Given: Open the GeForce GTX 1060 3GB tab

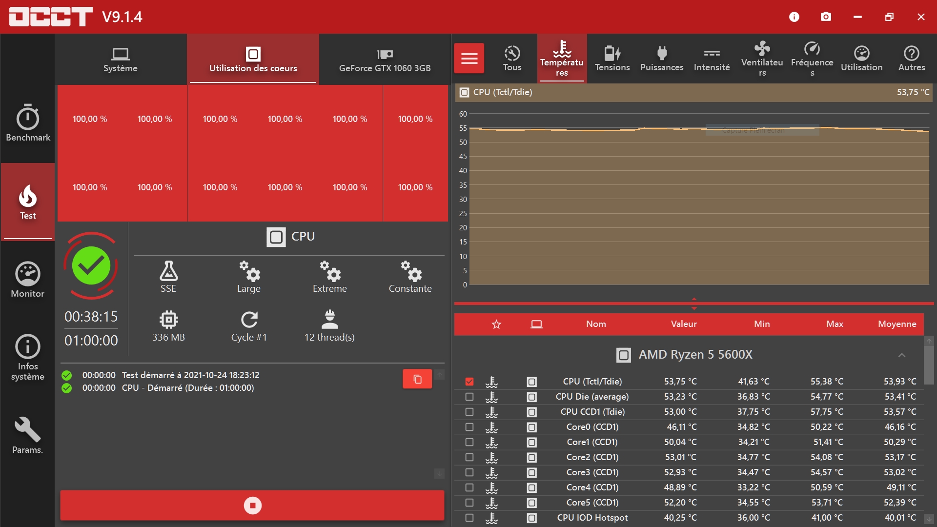Looking at the screenshot, I should [x=385, y=60].
